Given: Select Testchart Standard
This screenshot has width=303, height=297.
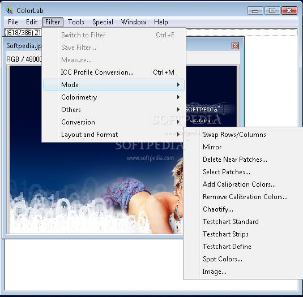Looking at the screenshot, I should 244,222.
